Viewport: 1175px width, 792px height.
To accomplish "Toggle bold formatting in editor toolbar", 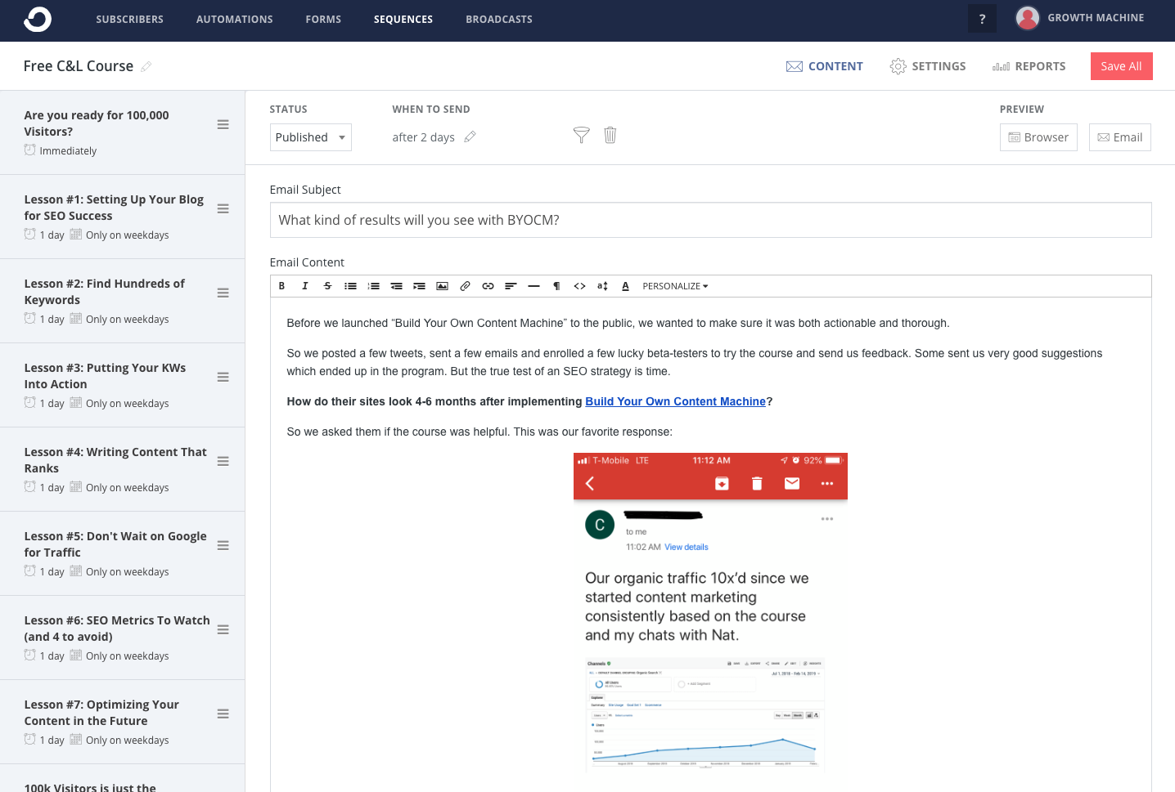I will coord(281,286).
